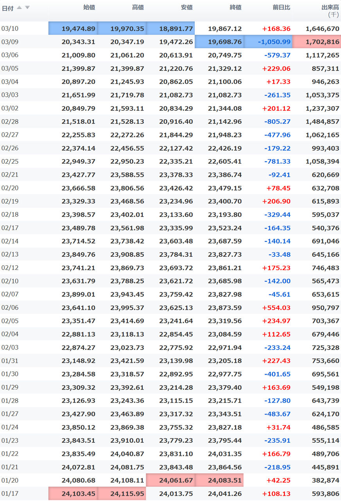Viewport: 341px width, 501px height.
Task: Sort dates descending with down arrow
Action: pos(27,7)
